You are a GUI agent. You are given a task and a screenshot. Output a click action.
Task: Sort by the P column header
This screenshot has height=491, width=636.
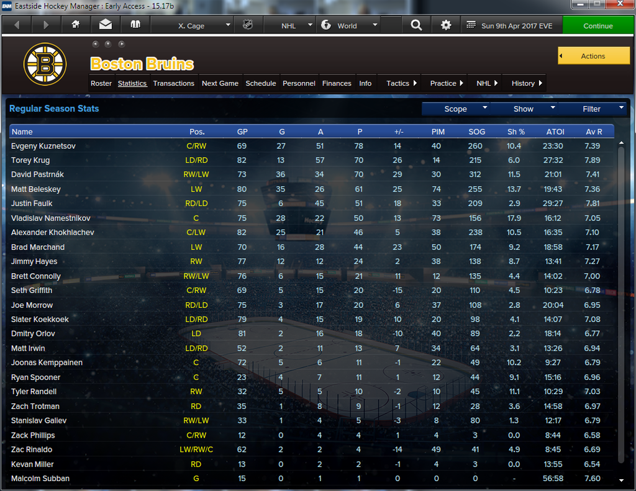click(x=360, y=132)
